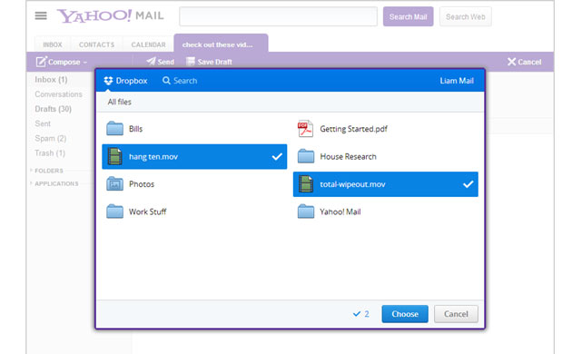This screenshot has height=354, width=572.
Task: Click the Getting Started.pdf PDF icon
Action: tap(305, 129)
